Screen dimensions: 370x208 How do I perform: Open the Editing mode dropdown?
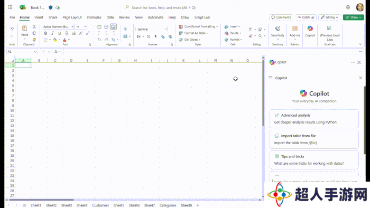click(330, 17)
